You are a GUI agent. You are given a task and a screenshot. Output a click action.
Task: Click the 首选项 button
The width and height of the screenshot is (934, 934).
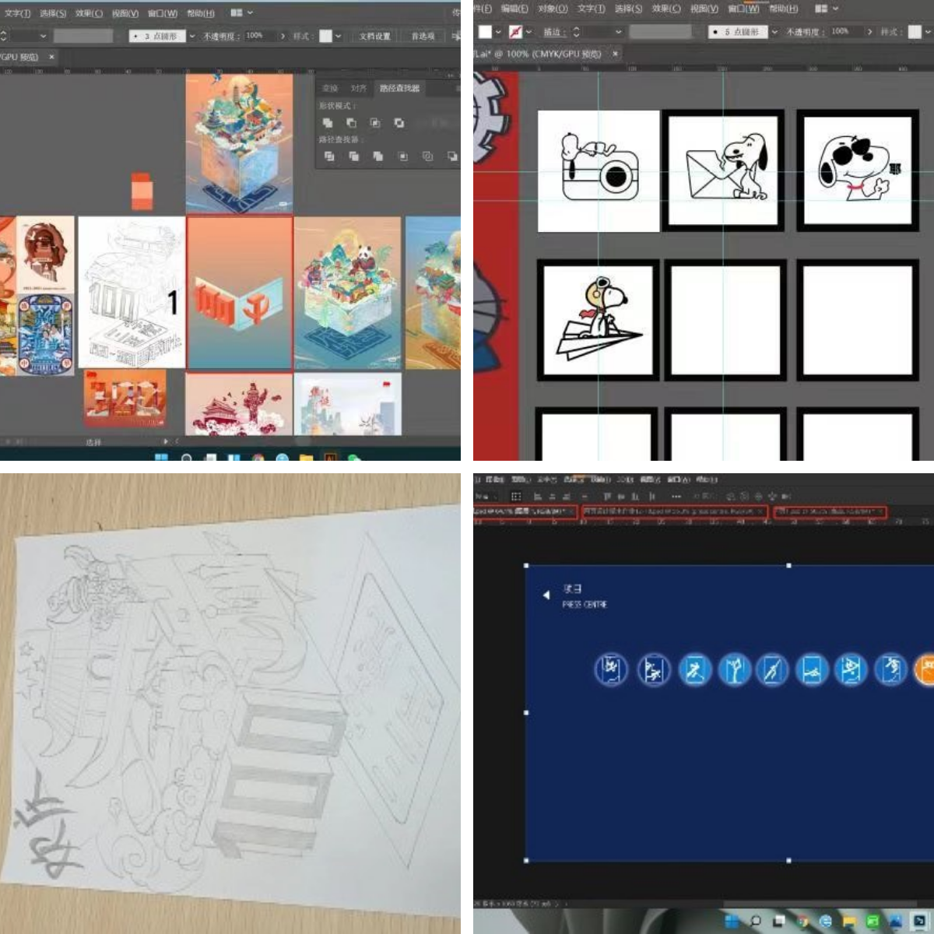423,36
